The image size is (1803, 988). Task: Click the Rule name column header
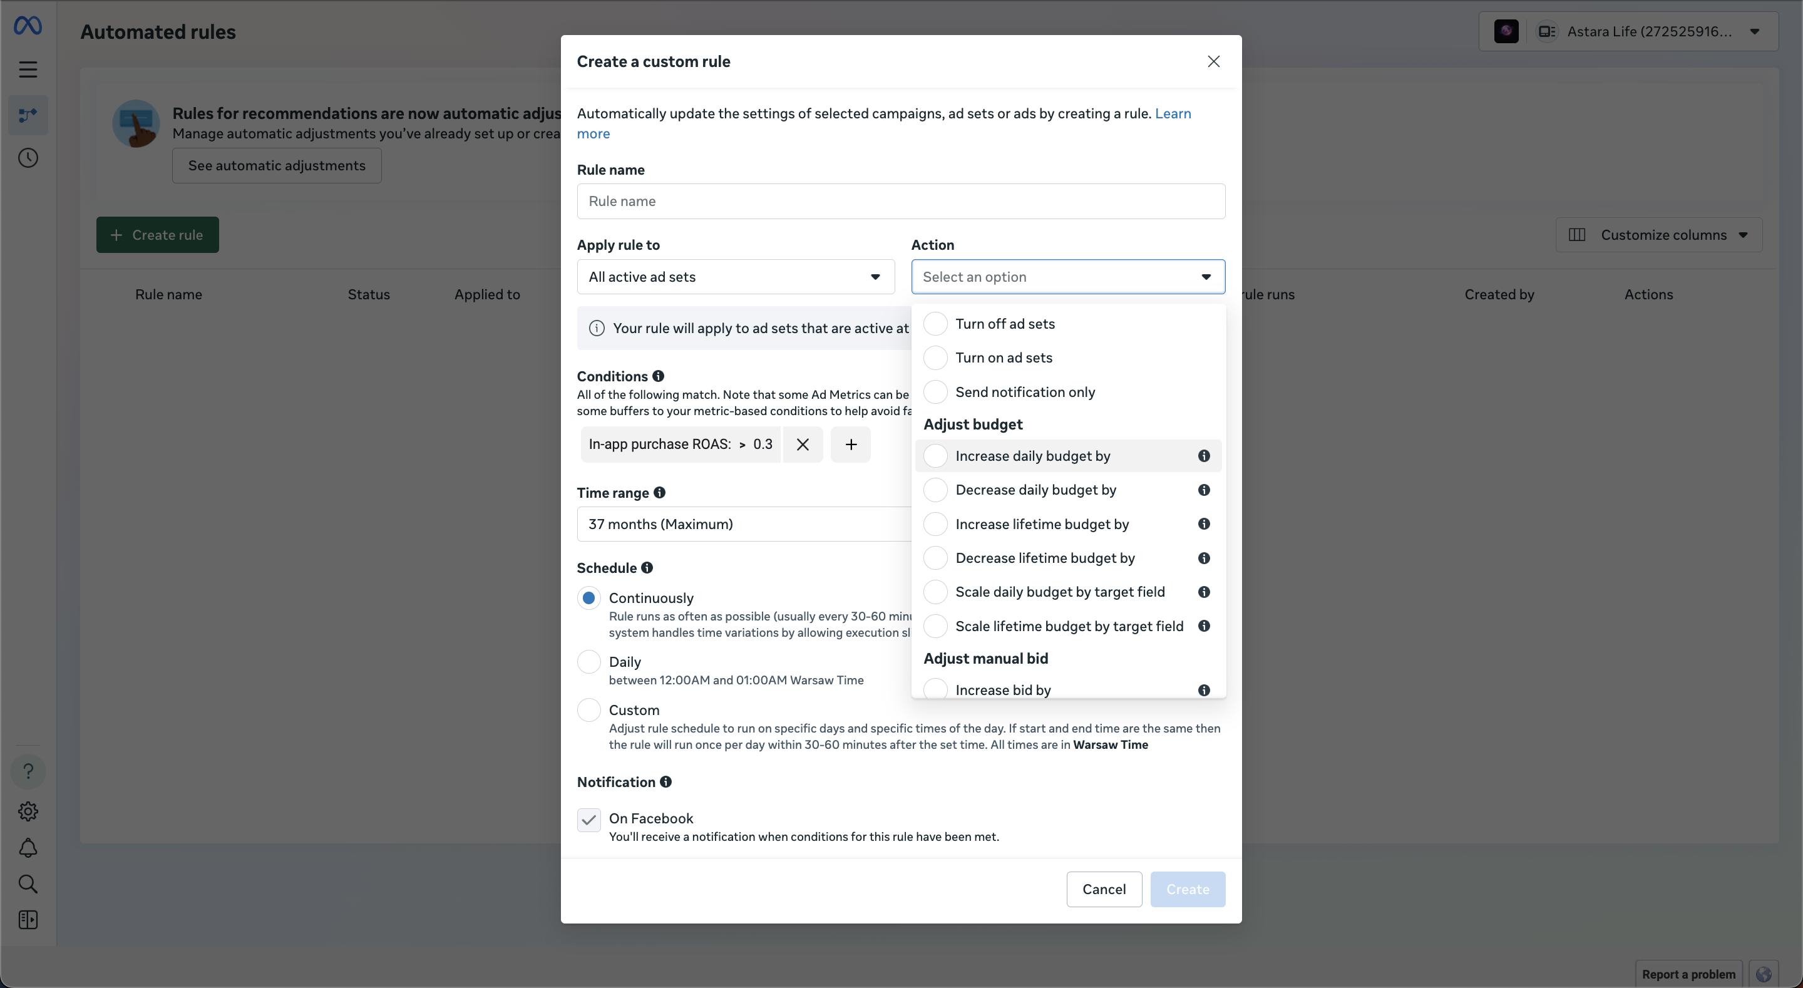click(168, 294)
